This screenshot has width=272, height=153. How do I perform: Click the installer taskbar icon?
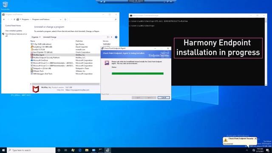tap(108, 150)
